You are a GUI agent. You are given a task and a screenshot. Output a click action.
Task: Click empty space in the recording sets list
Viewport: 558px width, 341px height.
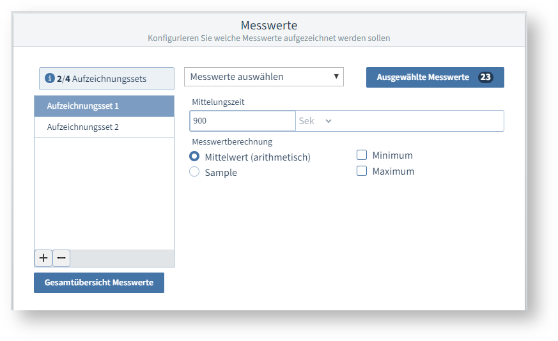point(104,192)
